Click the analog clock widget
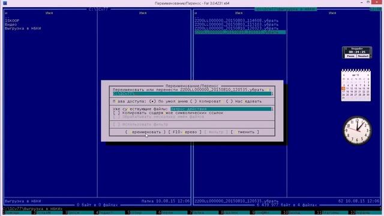This screenshot has width=384, height=216. click(358, 130)
